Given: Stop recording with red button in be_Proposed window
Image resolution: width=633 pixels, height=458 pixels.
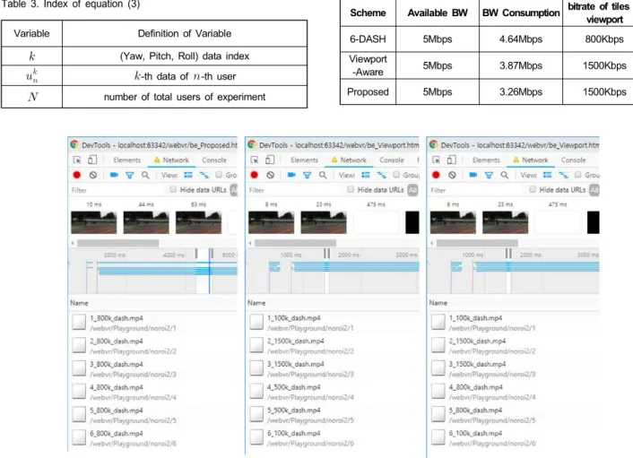Looking at the screenshot, I should point(77,175).
